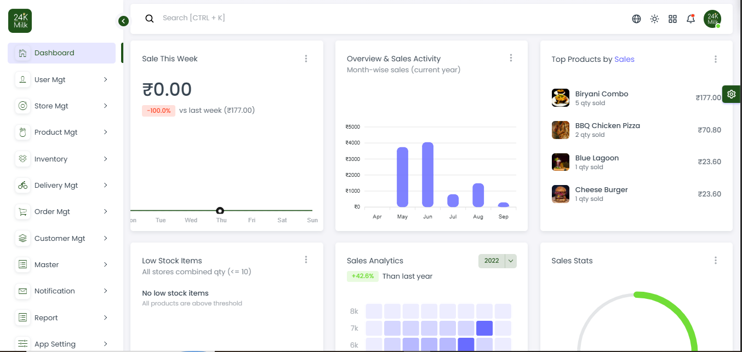This screenshot has width=742, height=352.
Task: Click the +42.6% growth badge
Action: click(x=363, y=276)
